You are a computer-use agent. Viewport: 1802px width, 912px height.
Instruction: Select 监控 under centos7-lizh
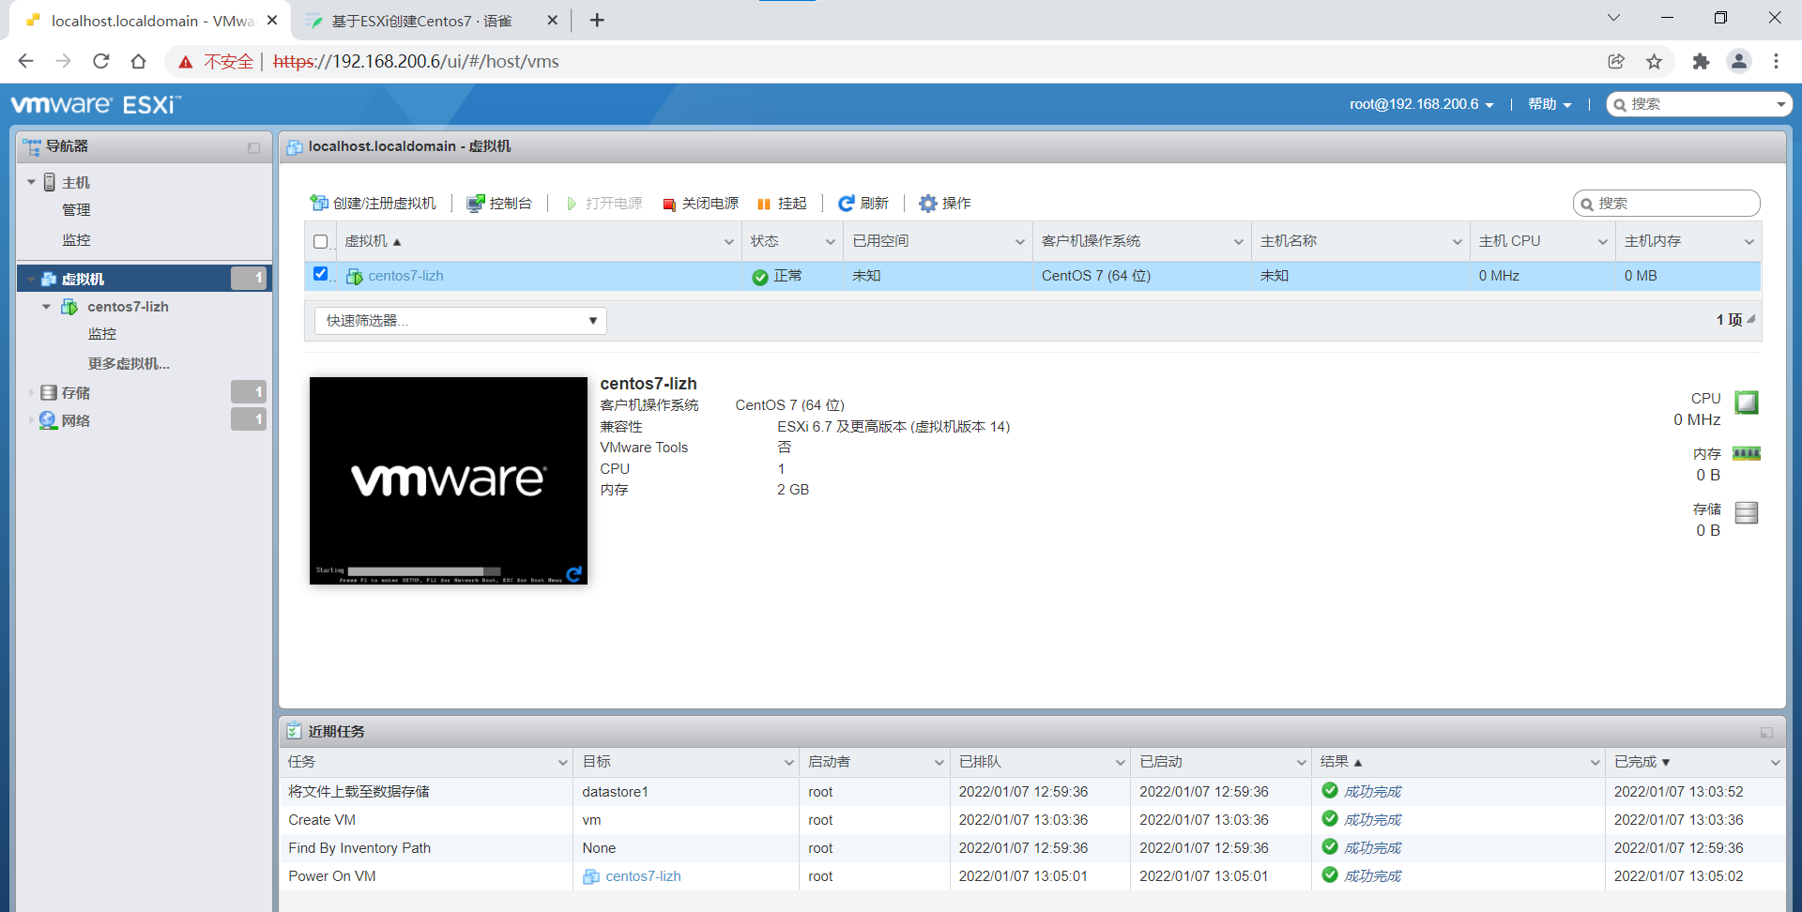(x=102, y=334)
